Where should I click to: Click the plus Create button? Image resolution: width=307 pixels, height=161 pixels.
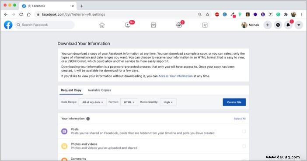point(268,25)
